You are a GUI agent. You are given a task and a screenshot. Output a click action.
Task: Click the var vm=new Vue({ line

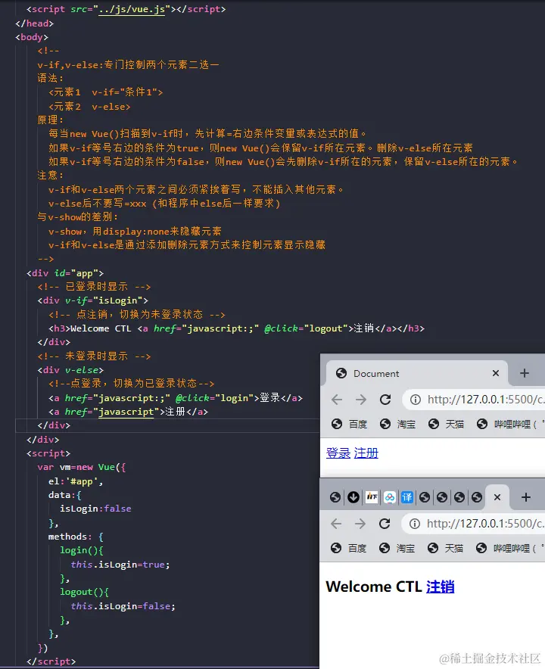tap(82, 467)
